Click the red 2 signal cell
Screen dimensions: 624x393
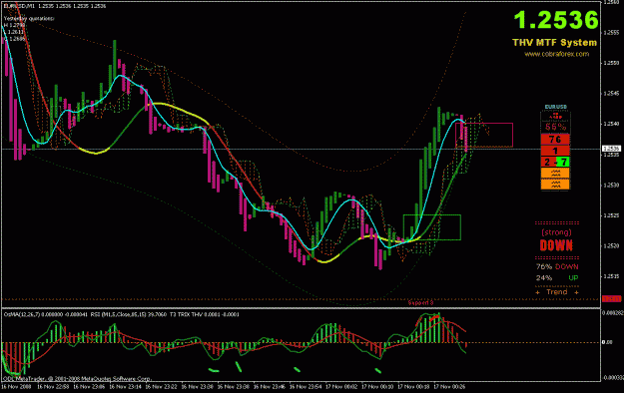tap(549, 162)
